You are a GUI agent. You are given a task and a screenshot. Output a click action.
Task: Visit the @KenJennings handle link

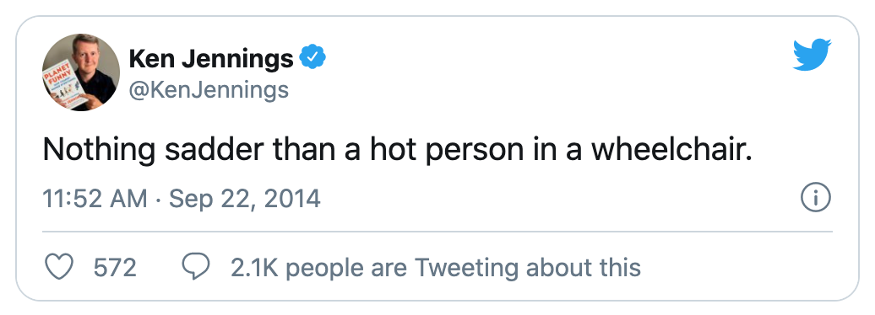click(x=209, y=89)
